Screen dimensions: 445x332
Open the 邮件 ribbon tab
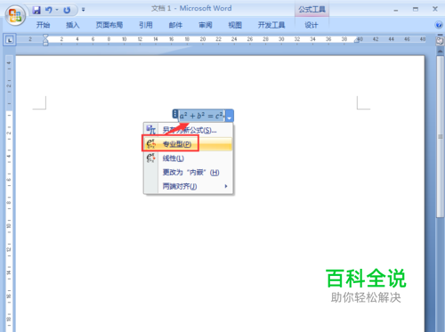(175, 25)
